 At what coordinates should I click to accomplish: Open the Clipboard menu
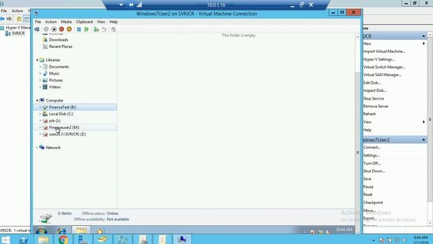pos(84,22)
